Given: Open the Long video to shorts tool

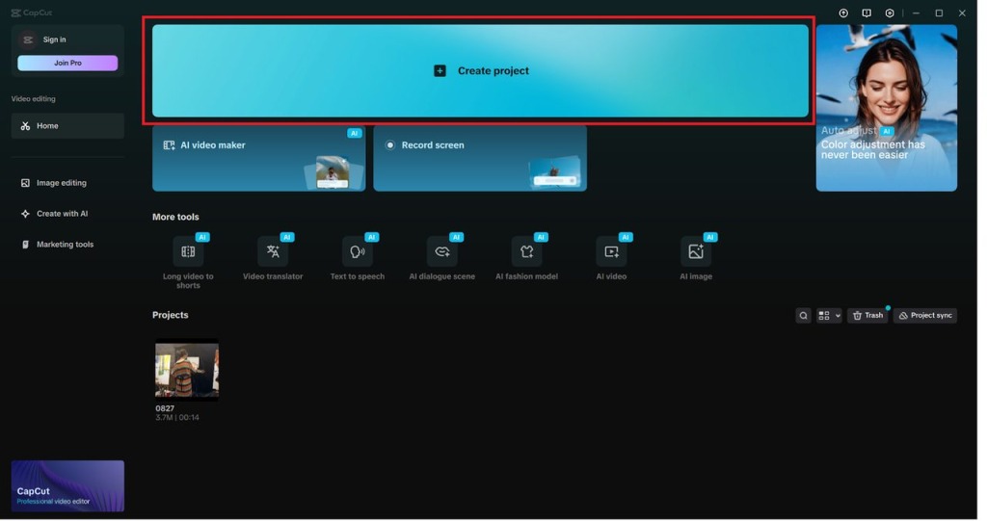Looking at the screenshot, I should tap(188, 252).
